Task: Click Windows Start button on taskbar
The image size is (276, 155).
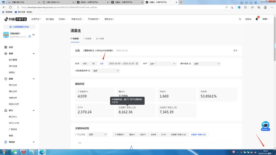Action: pyautogui.click(x=4, y=152)
